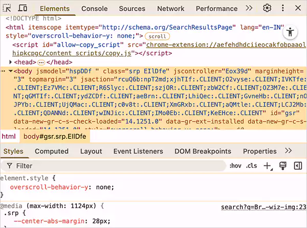The image size is (307, 228).
Task: Collapse the body element node
Action: click(x=11, y=71)
